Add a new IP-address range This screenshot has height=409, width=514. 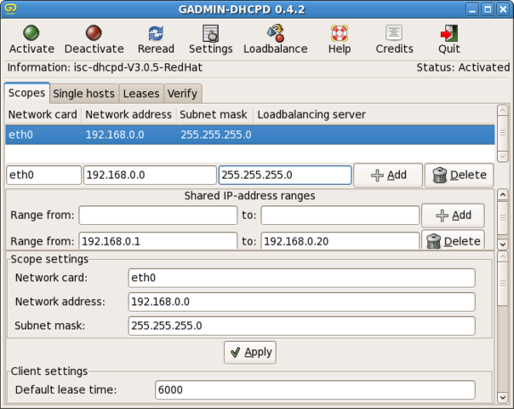(x=453, y=216)
